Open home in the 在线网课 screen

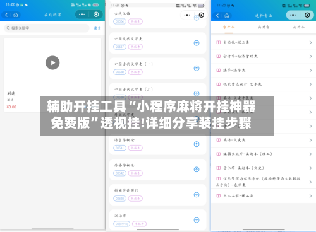pyautogui.click(x=15, y=14)
